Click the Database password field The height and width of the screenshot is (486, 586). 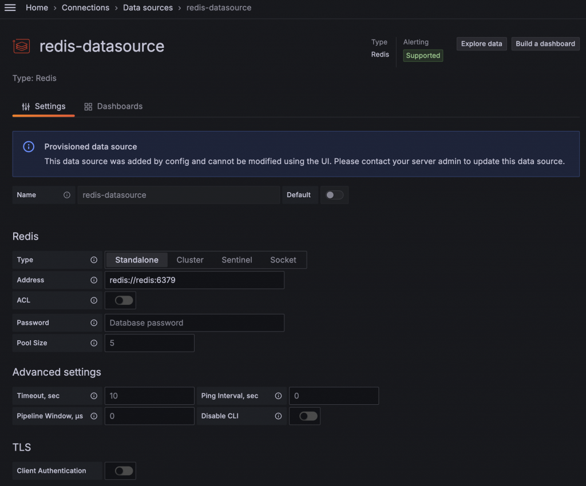(195, 323)
